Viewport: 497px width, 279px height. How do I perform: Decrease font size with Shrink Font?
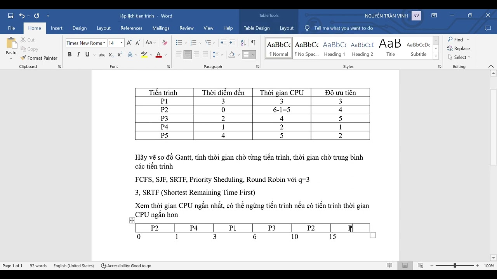[138, 43]
